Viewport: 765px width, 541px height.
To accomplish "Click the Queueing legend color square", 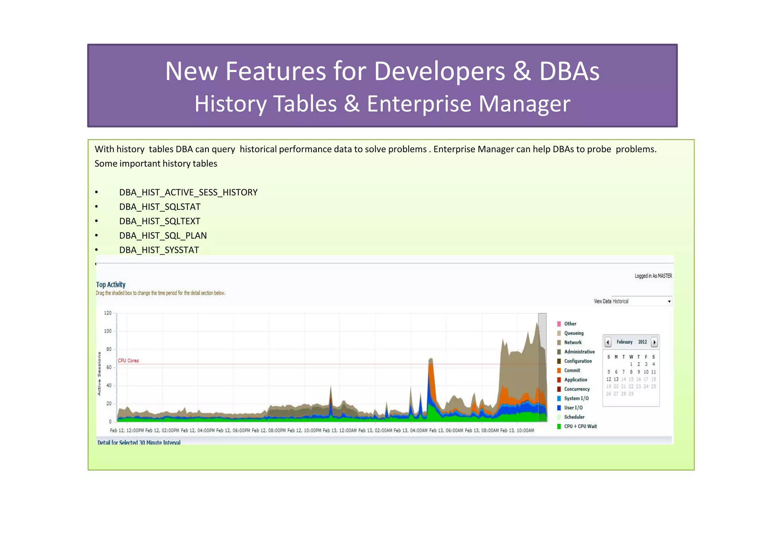I will 559,333.
